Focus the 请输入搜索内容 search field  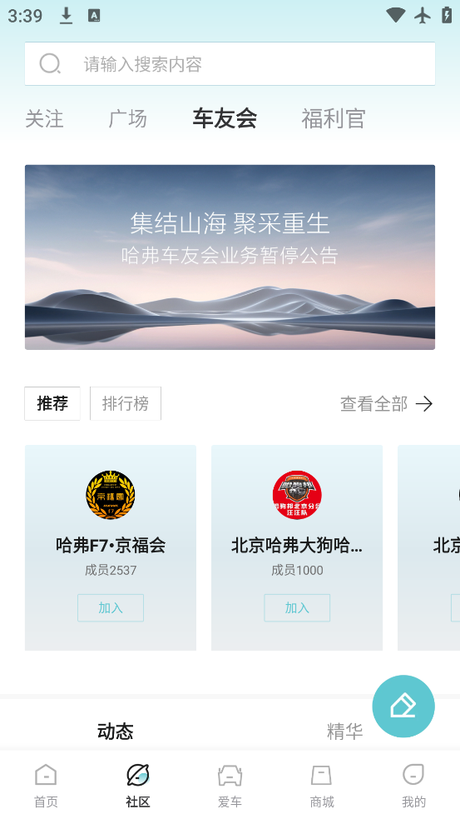pos(230,63)
